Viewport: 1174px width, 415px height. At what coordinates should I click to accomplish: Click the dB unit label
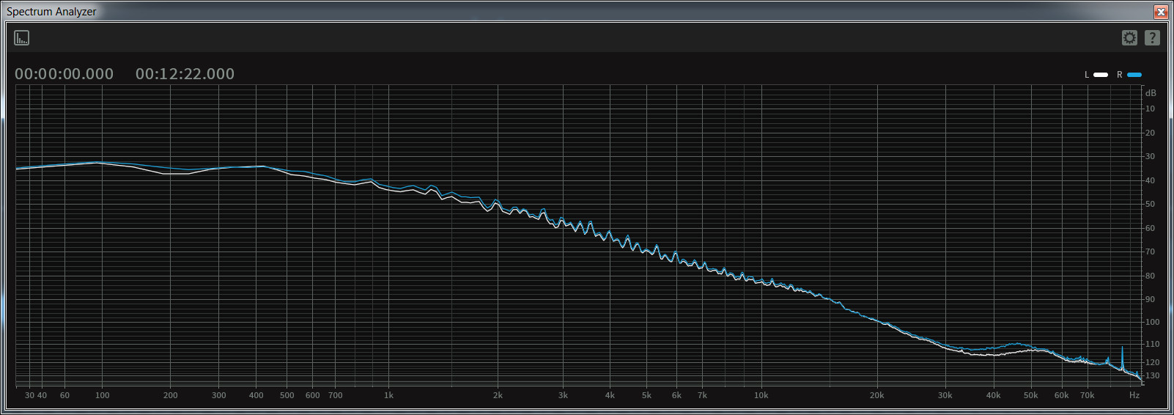click(1151, 93)
